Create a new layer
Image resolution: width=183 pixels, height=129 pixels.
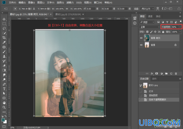pos(171,73)
